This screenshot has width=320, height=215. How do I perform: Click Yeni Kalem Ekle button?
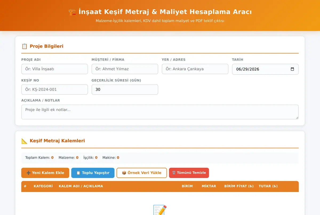45,173
